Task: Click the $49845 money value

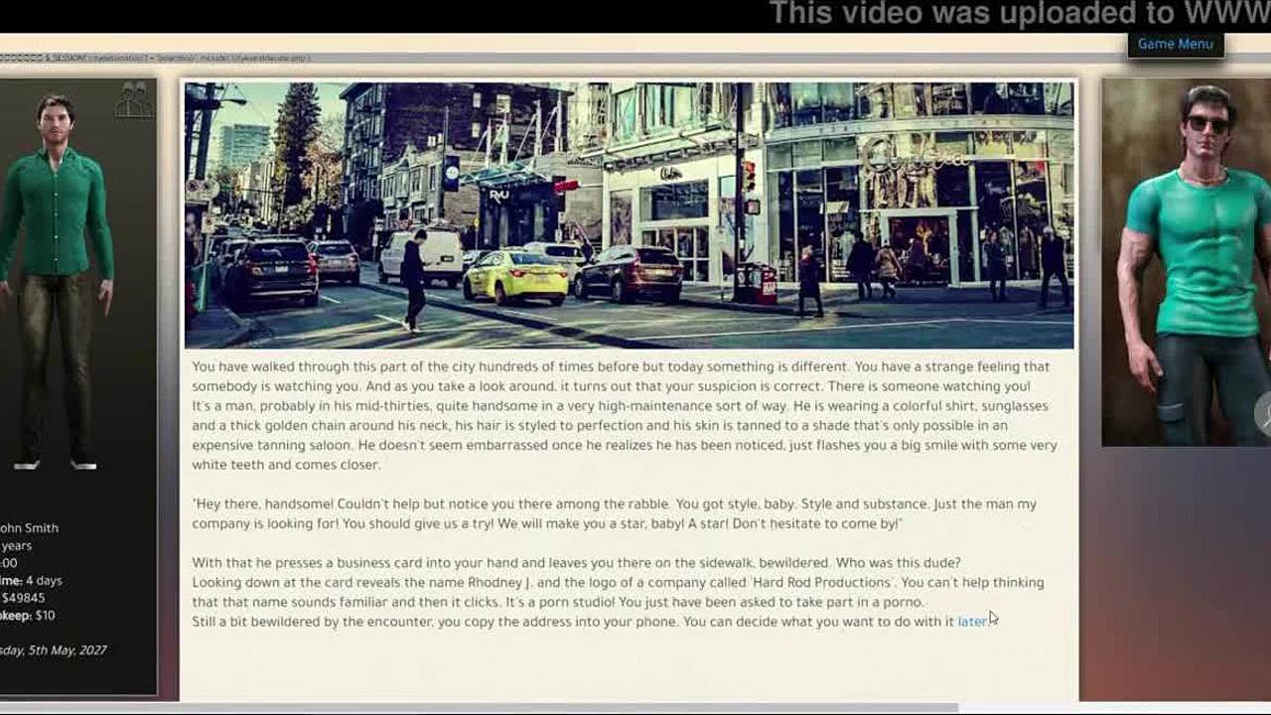Action: point(23,598)
